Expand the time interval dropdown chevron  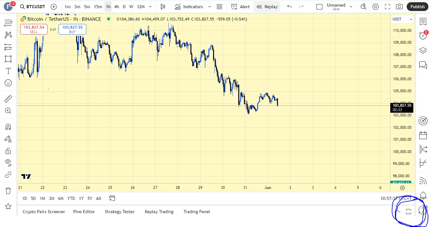(x=150, y=7)
